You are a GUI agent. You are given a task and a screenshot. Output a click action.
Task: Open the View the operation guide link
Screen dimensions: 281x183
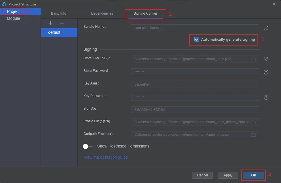[106, 157]
